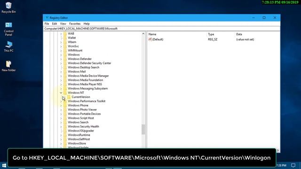This screenshot has height=169, width=301.
Task: Click the Windows Search folder icon
Action: point(65,122)
